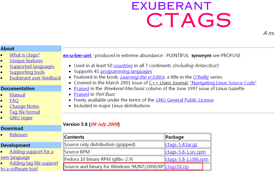Viewport: 274px width, 172px height.
Task: Click the About section header
Action: click(31, 49)
